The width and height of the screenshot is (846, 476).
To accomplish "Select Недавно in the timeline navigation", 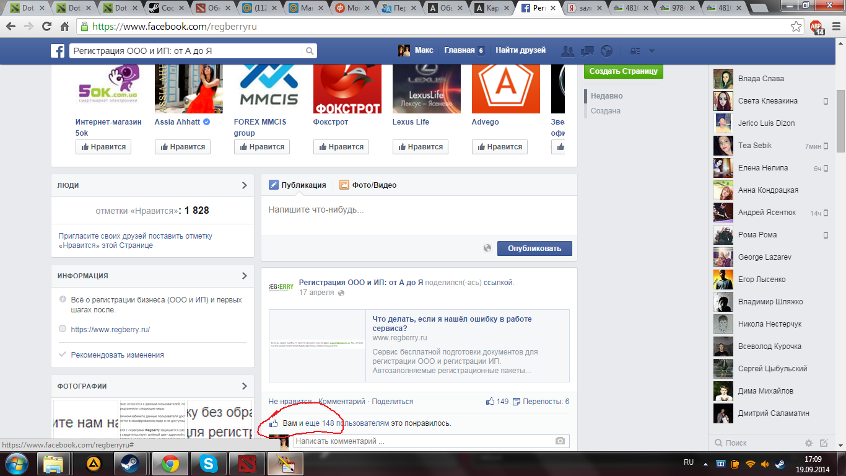I will pyautogui.click(x=607, y=96).
